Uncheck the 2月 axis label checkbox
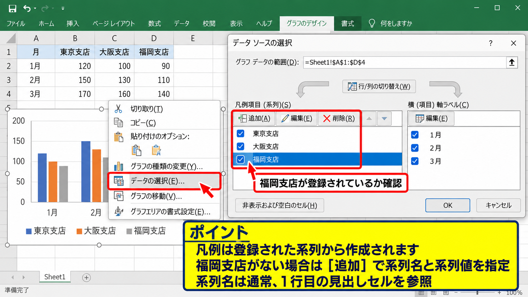 pos(415,148)
